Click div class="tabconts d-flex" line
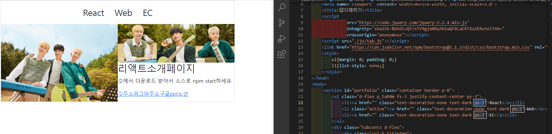 point(368,127)
